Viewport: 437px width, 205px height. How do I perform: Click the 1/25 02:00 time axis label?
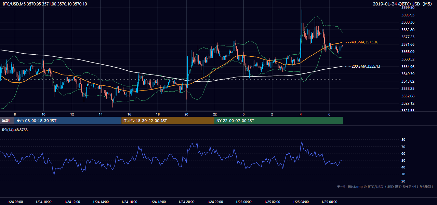click(272, 202)
